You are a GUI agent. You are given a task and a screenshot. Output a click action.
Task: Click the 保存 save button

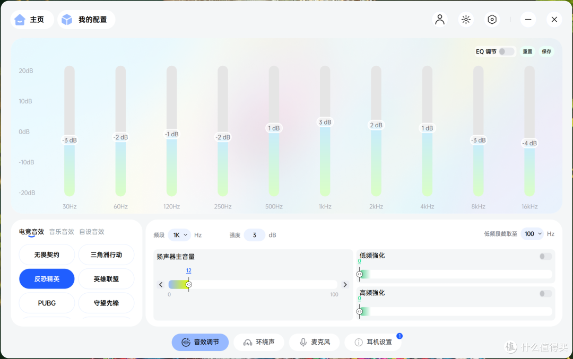[546, 51]
